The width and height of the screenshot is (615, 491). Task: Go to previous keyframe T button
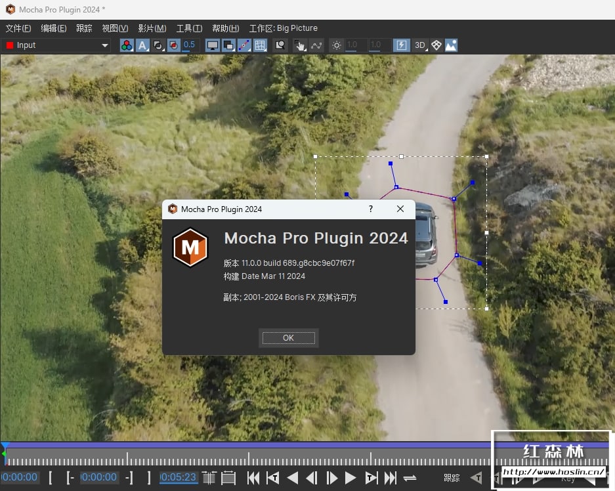(273, 478)
